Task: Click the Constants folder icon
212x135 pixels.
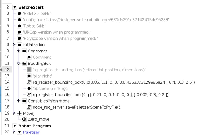Action: (x=24, y=51)
